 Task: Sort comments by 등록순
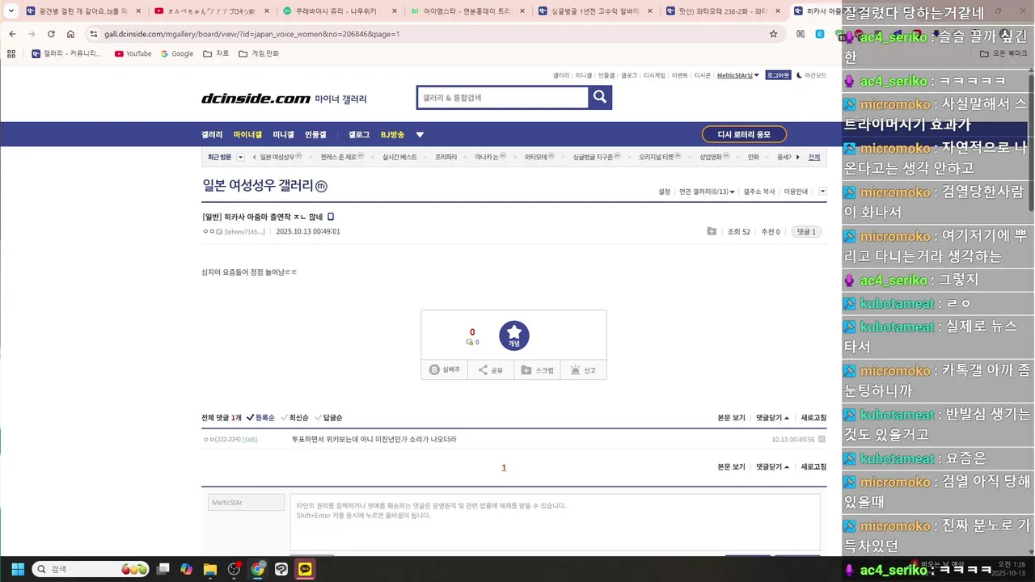coord(260,418)
